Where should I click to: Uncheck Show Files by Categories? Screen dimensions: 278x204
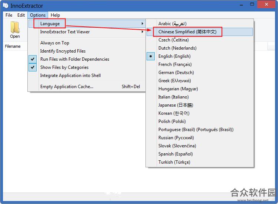pyautogui.click(x=87, y=67)
